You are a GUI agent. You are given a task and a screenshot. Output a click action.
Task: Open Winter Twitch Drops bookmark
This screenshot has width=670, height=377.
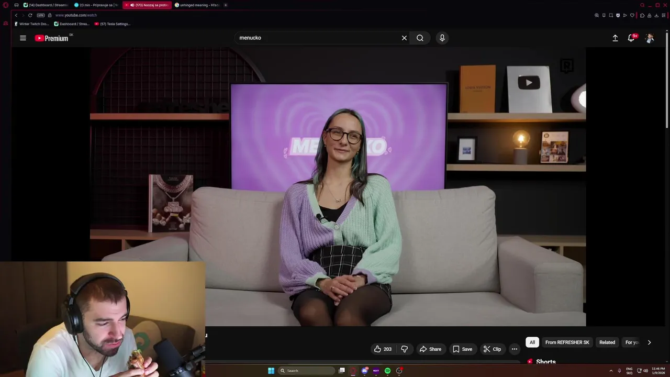[32, 24]
